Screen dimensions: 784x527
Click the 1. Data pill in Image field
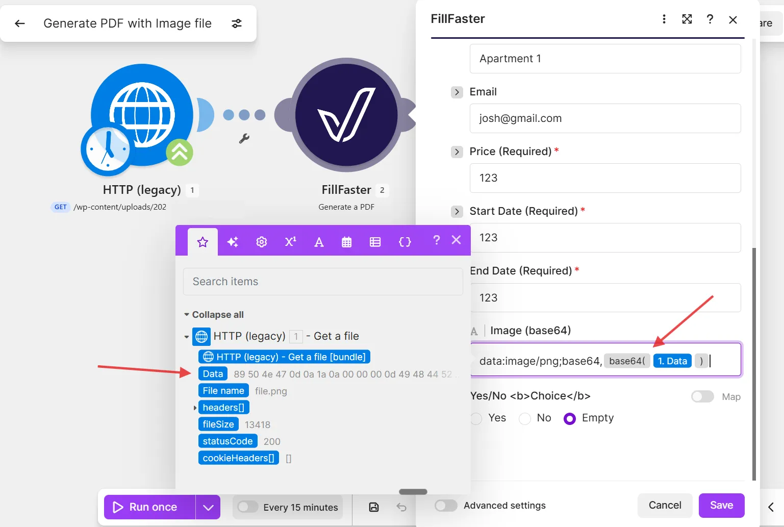click(x=672, y=361)
